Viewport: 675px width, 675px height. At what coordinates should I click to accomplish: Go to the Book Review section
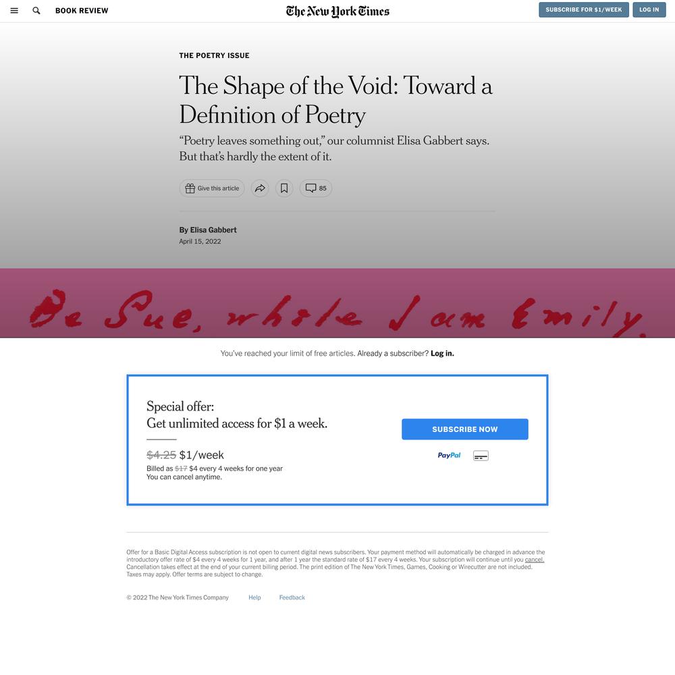[82, 10]
